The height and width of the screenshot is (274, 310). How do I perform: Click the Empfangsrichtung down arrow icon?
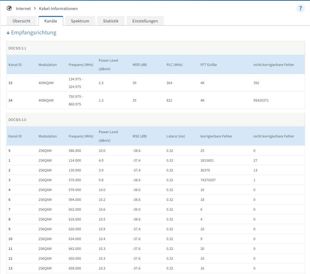(8, 33)
